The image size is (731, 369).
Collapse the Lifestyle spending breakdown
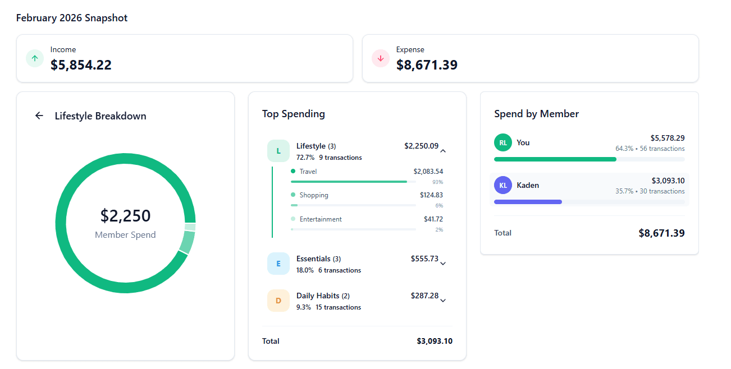point(443,150)
